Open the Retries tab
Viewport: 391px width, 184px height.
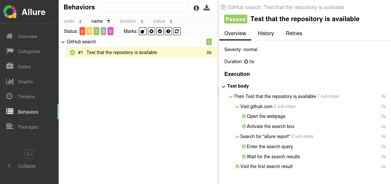click(294, 33)
